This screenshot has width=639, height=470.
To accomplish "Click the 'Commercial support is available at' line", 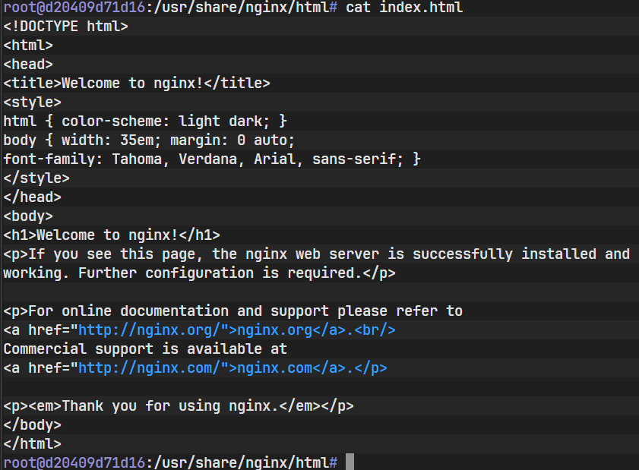I will [x=145, y=349].
